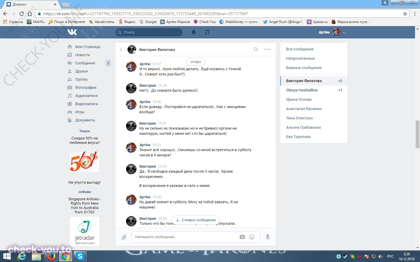Open Анастасия Юрченко conversation

[x=314, y=109]
